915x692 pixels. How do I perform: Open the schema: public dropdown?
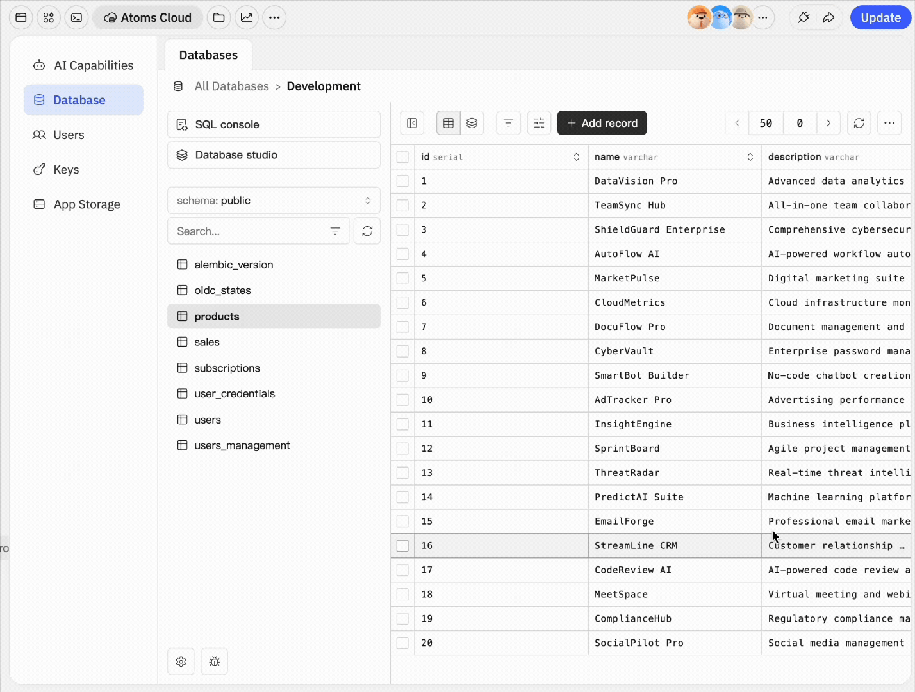pyautogui.click(x=274, y=200)
